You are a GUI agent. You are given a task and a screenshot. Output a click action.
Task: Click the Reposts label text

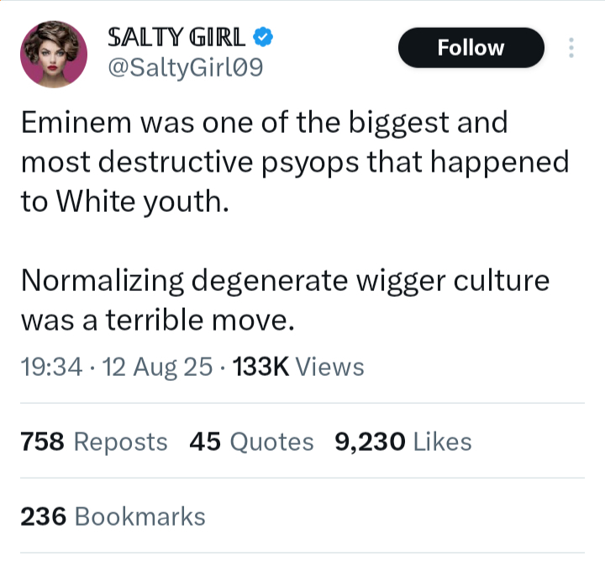(120, 442)
